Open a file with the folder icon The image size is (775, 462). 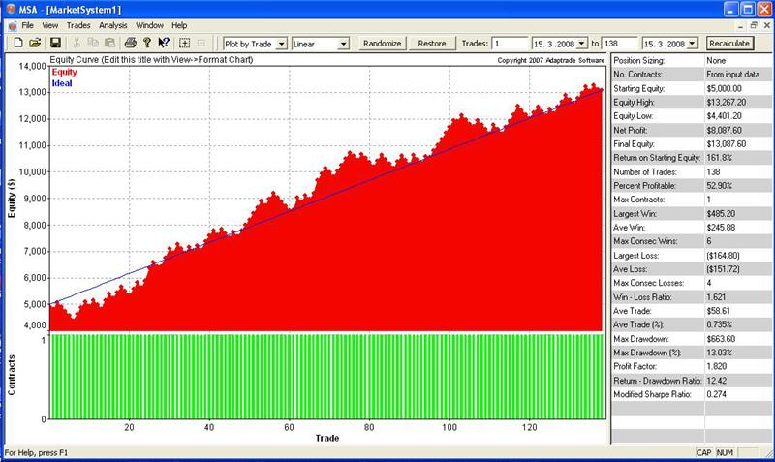click(x=35, y=43)
